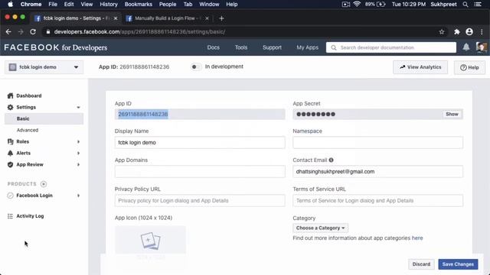Expand the Alerts section arrow
The width and height of the screenshot is (490, 275).
(78, 153)
